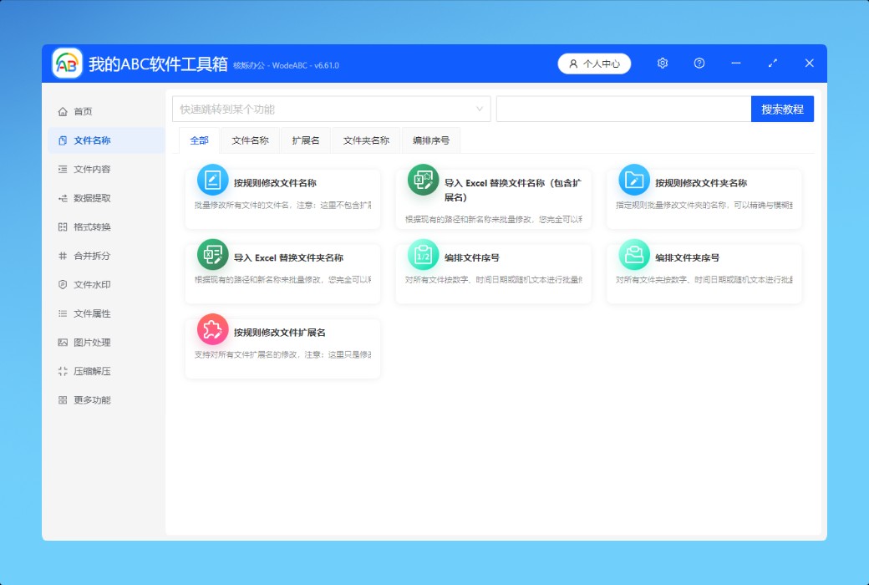Click the 按规则修改文件扩展名 puzzle icon
The image size is (869, 585).
pos(212,329)
